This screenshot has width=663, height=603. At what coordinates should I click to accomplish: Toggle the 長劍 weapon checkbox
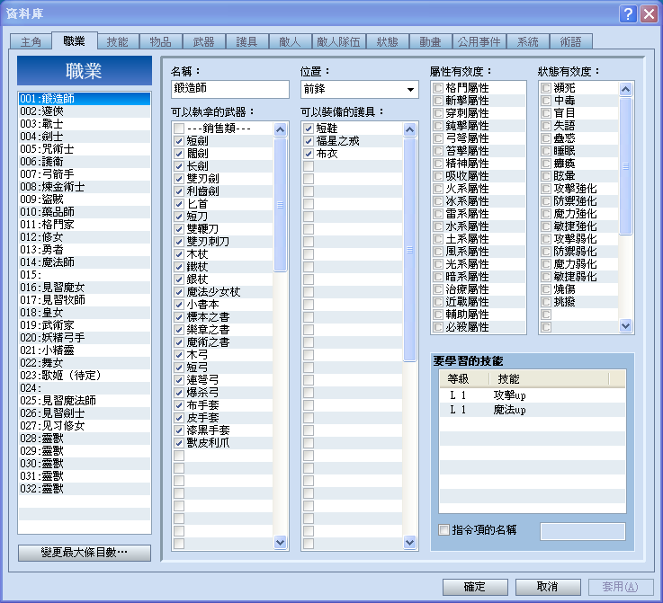[179, 166]
